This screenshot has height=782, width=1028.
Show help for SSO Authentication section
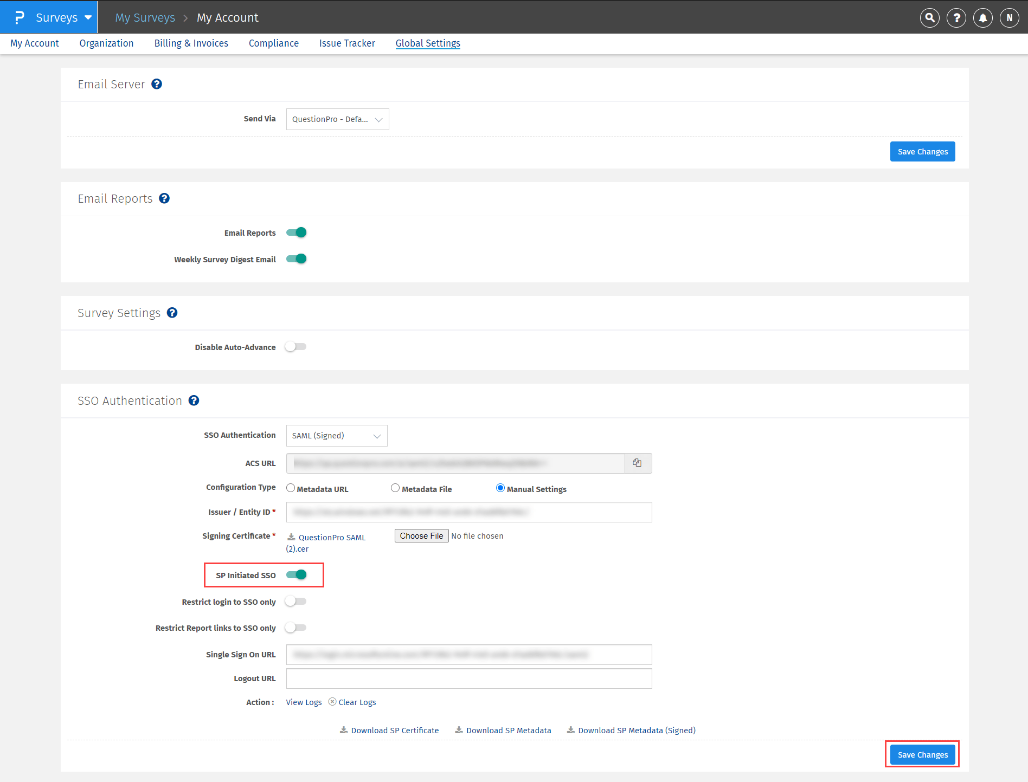194,400
